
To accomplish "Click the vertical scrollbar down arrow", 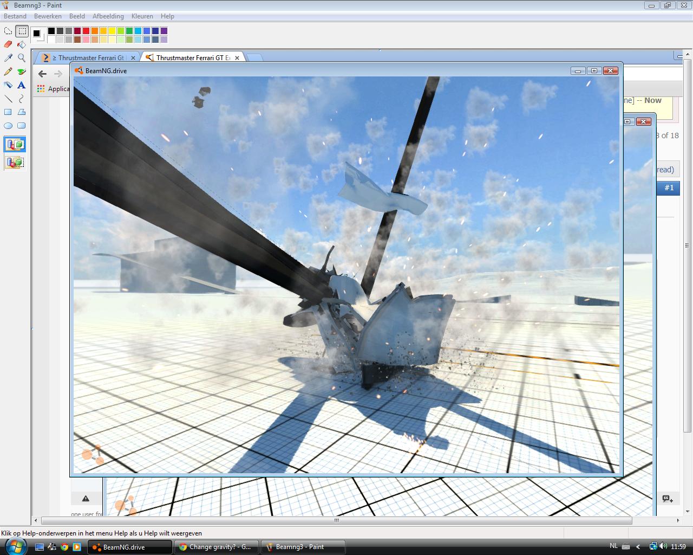I will (688, 512).
